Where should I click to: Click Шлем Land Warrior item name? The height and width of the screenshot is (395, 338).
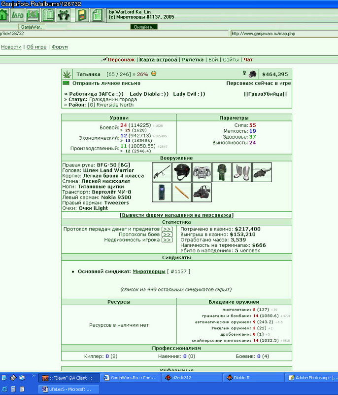tap(108, 170)
